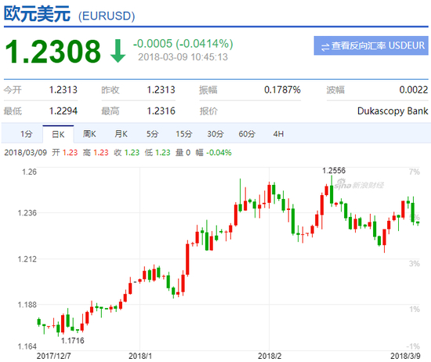The width and height of the screenshot is (431, 362).
Task: Click the 查看反向汇率 USDEUR button
Action: [x=371, y=45]
